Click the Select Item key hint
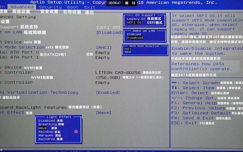 click(x=193, y=88)
